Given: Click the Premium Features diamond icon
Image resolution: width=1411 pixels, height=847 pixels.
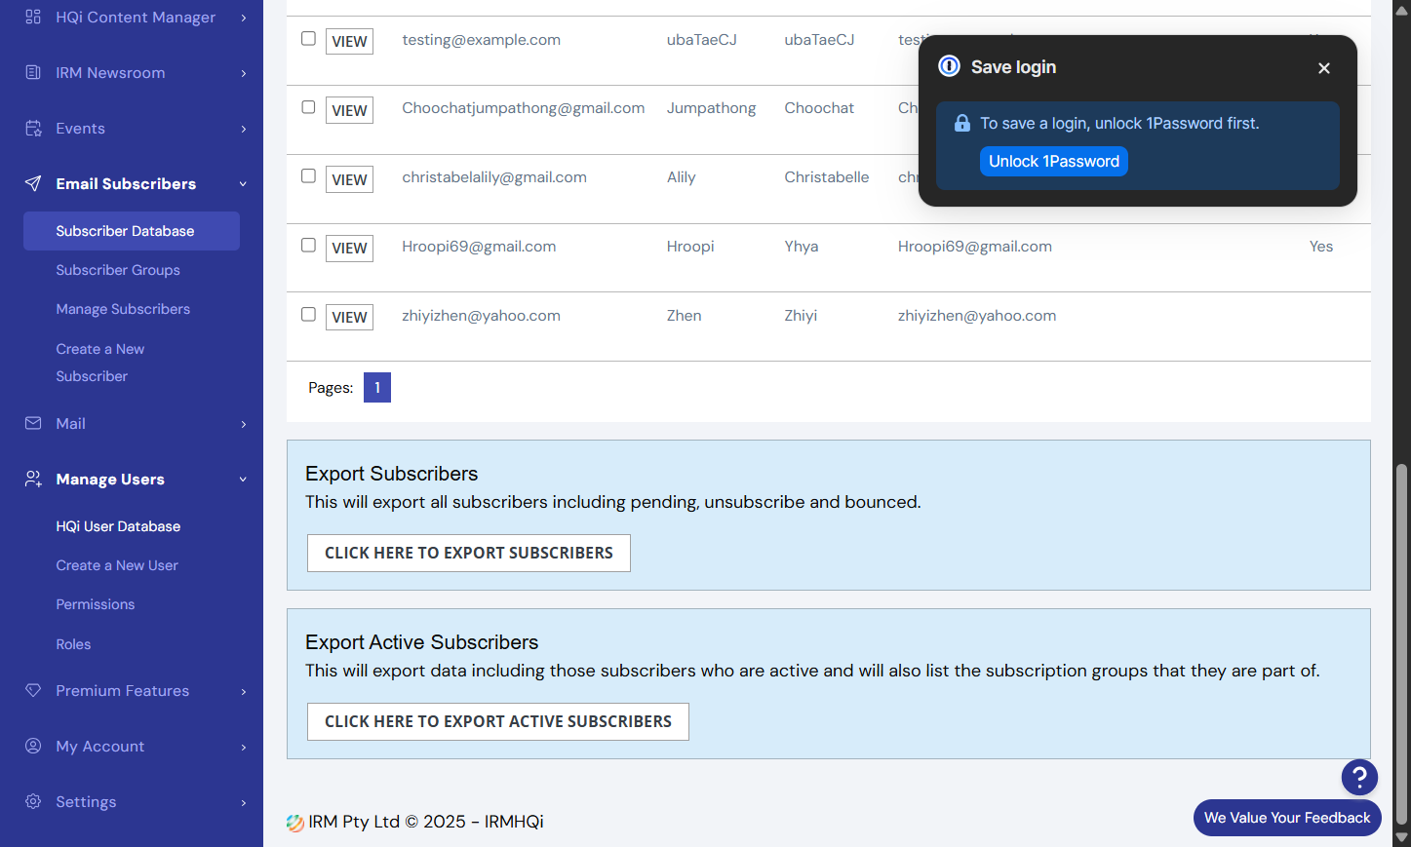Looking at the screenshot, I should pos(33,690).
